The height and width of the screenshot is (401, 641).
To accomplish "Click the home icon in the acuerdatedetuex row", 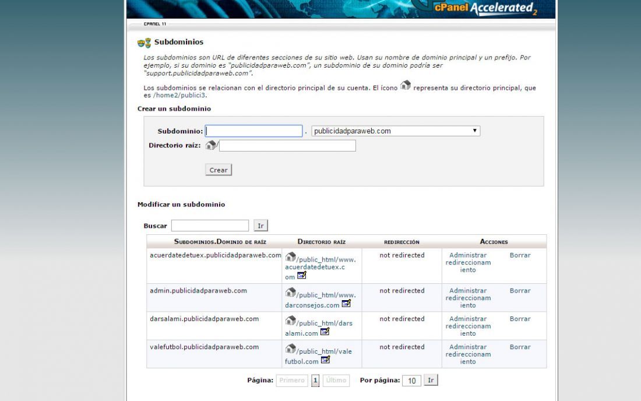I will (290, 256).
